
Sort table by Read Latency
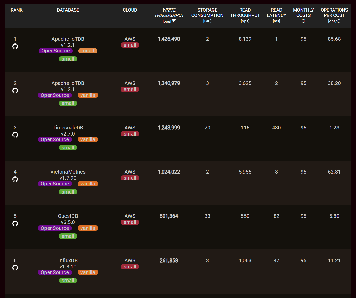click(276, 15)
